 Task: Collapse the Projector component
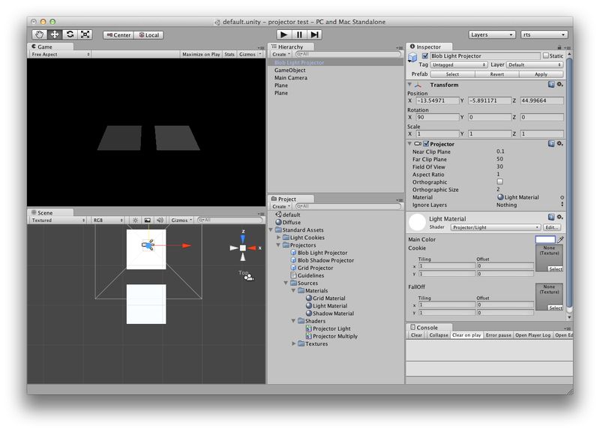409,144
